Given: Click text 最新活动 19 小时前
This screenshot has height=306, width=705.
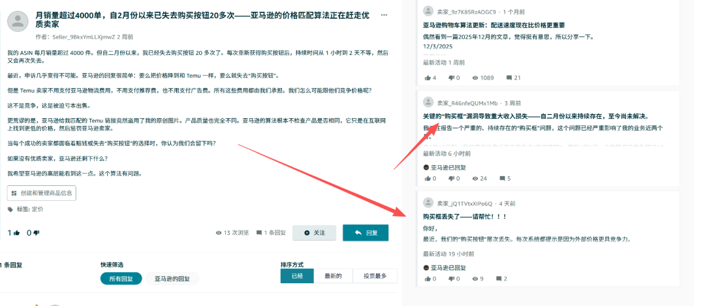Looking at the screenshot, I should point(448,254).
